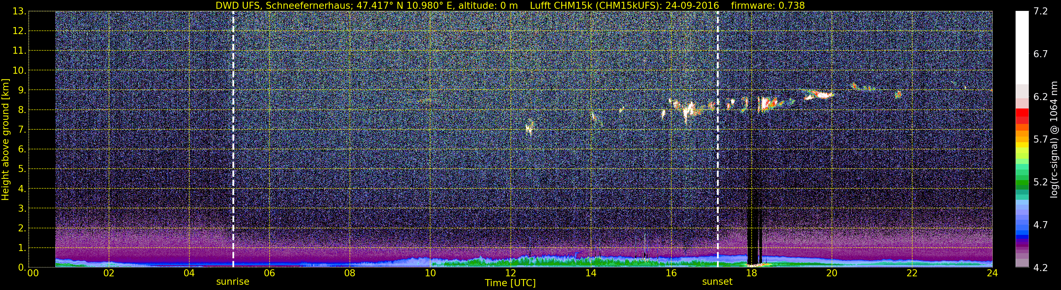Screen dimensions: 1061x290
Task: Click the height axis tick '0.'
Action: 21,268
